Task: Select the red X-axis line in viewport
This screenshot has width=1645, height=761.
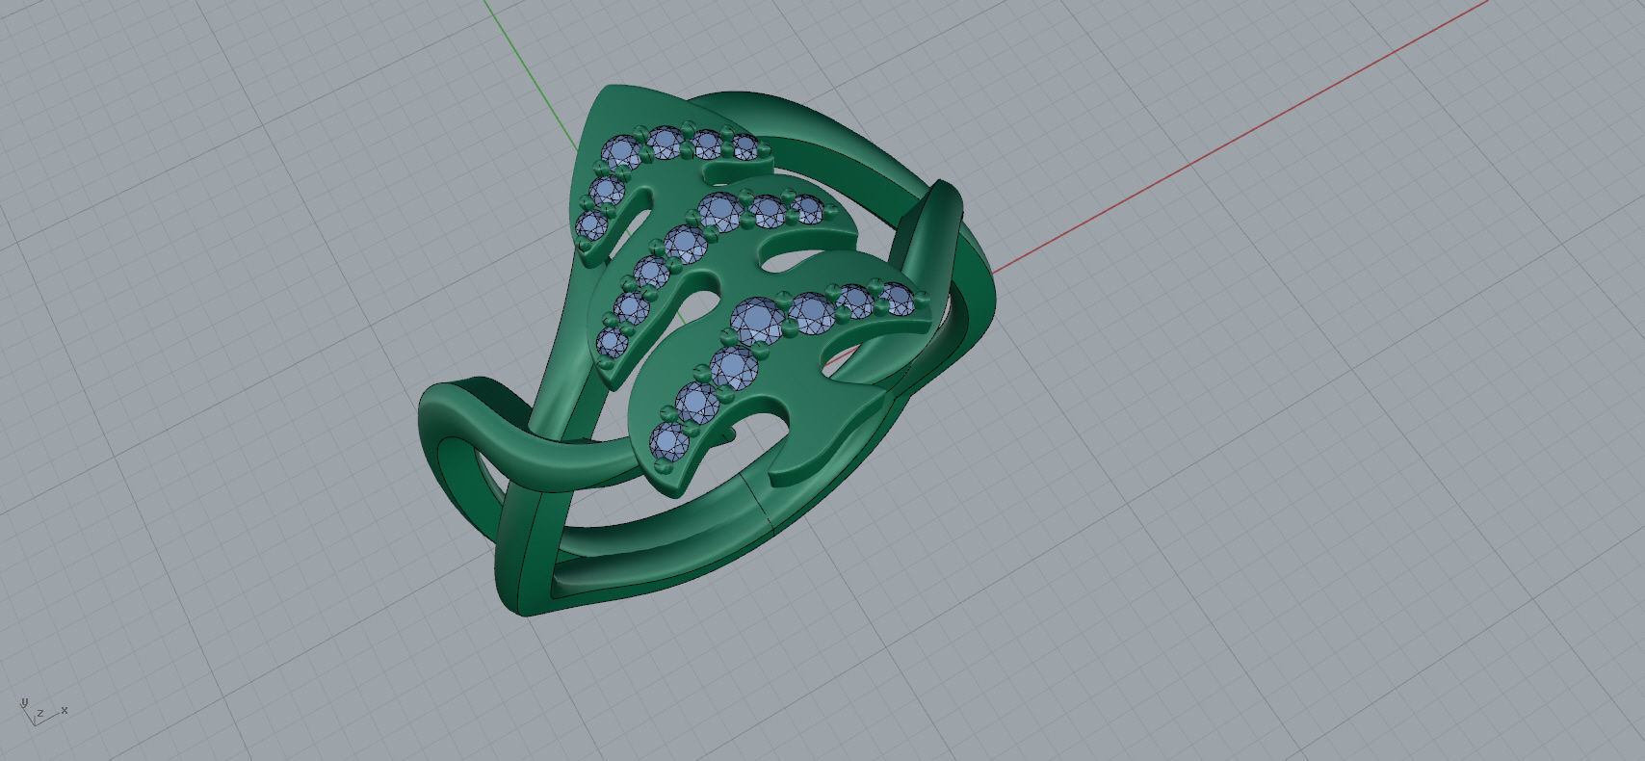Action: click(1240, 136)
